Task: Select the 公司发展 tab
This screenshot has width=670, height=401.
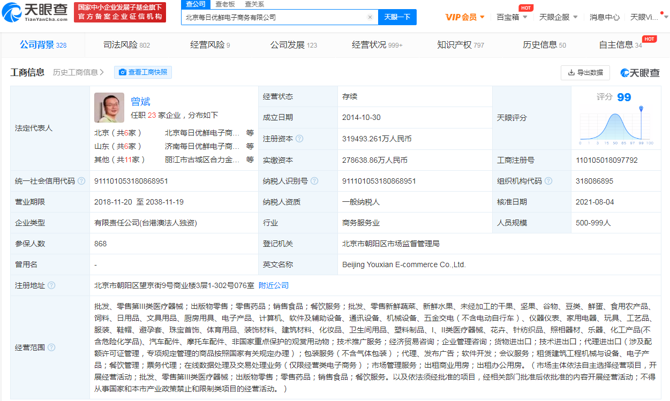Action: pos(293,45)
